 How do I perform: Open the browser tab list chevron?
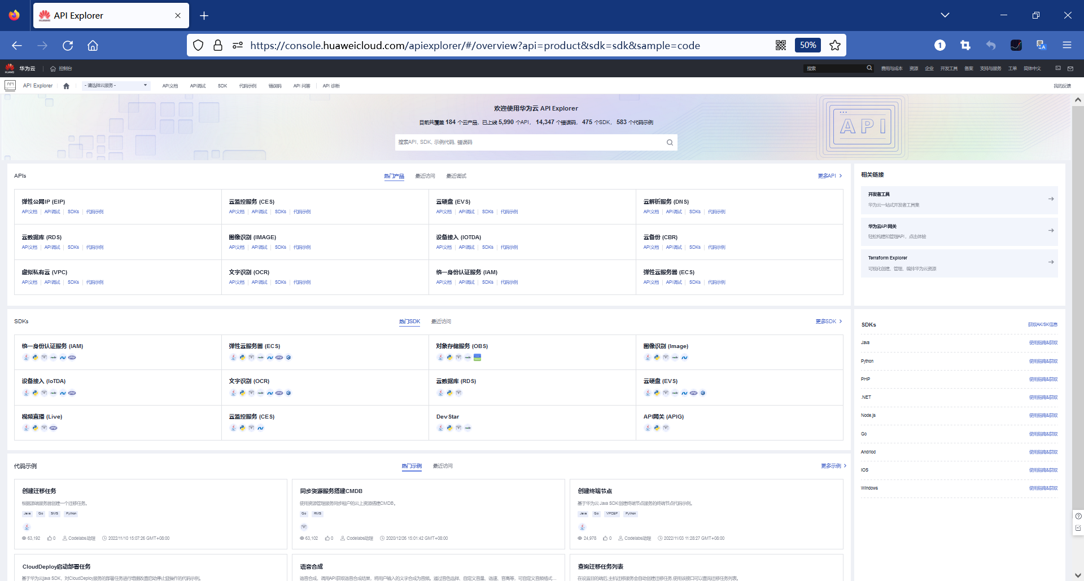(x=945, y=15)
